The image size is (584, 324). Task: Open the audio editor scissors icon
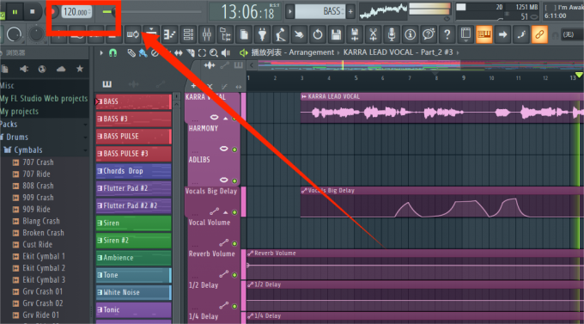pyautogui.click(x=373, y=35)
